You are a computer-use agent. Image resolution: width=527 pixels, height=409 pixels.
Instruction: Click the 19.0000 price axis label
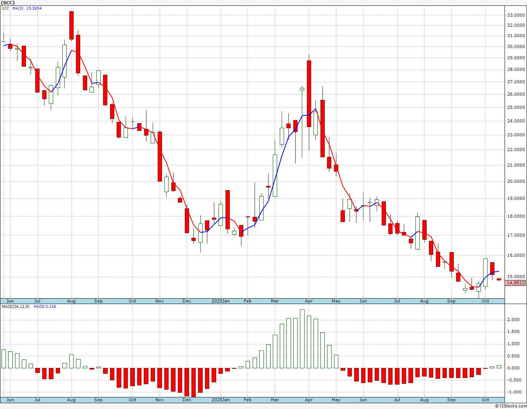click(x=516, y=198)
